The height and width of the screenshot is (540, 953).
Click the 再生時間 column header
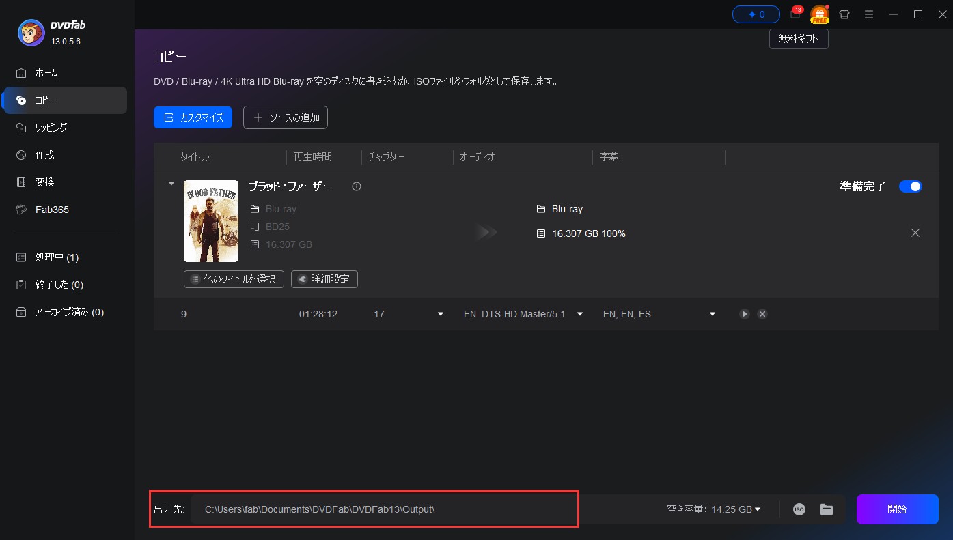tap(313, 157)
